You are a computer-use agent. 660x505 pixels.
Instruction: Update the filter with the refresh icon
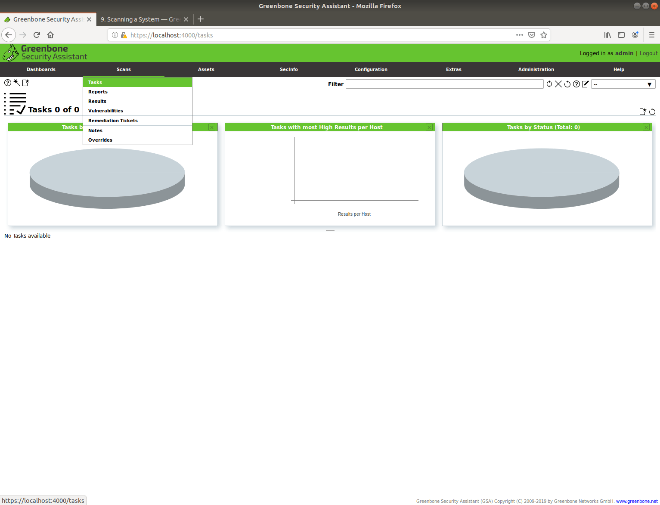coord(549,84)
